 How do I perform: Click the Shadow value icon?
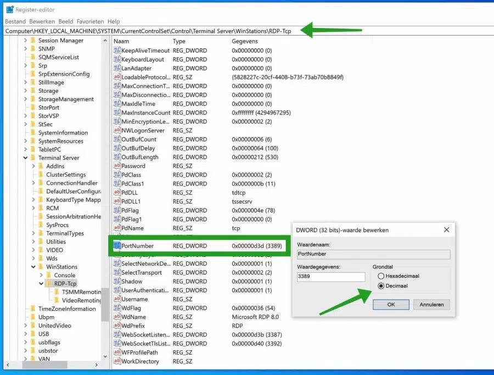[117, 281]
